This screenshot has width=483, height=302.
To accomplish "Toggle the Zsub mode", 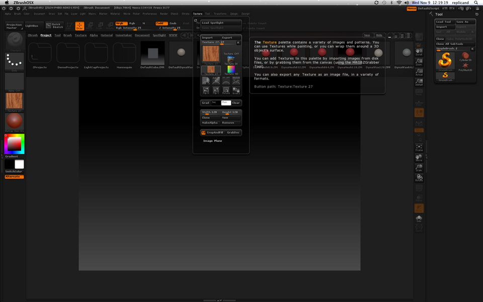I will 173,24.
